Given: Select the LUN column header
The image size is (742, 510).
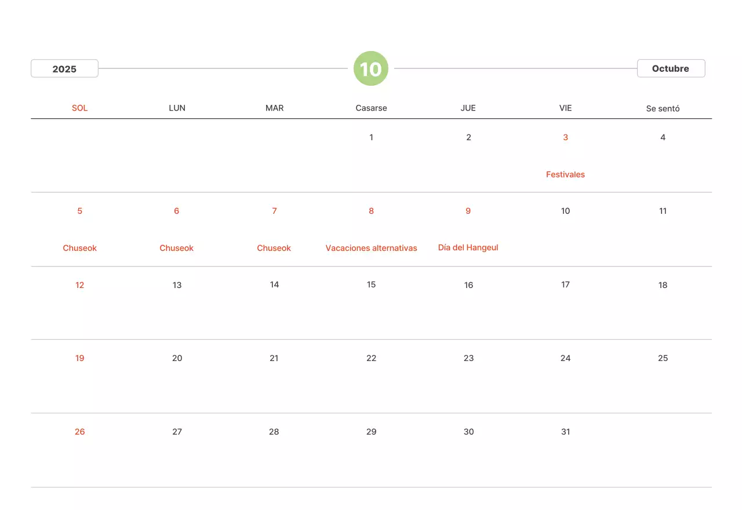Looking at the screenshot, I should [177, 108].
